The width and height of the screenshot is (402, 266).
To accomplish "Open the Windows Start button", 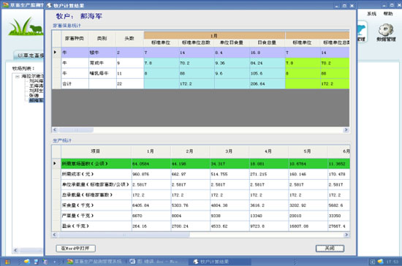I will pyautogui.click(x=8, y=262).
